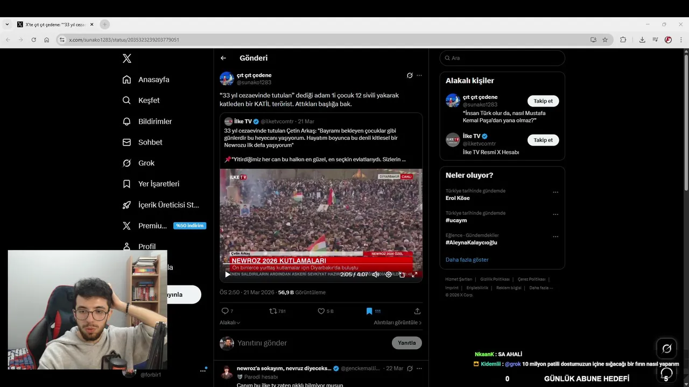Viewport: 689px width, 387px height.
Task: Open a new browser tab
Action: click(x=105, y=24)
